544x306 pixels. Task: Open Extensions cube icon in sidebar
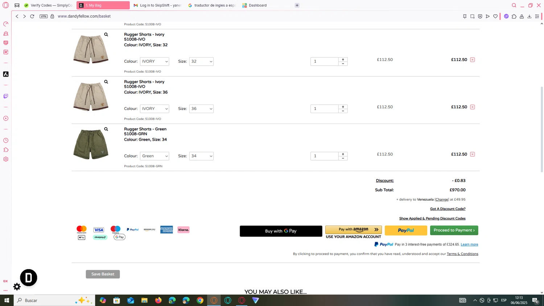(6, 150)
